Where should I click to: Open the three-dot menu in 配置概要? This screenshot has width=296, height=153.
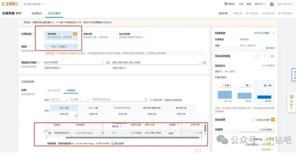coord(274,33)
